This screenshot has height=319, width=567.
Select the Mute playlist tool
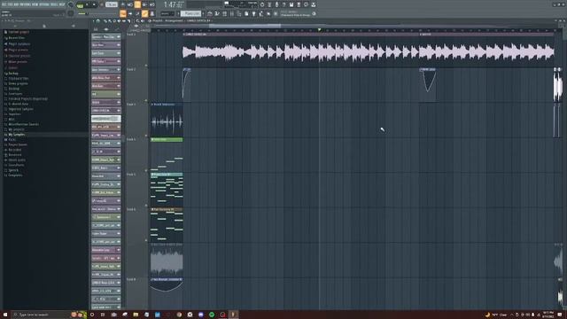point(119,21)
